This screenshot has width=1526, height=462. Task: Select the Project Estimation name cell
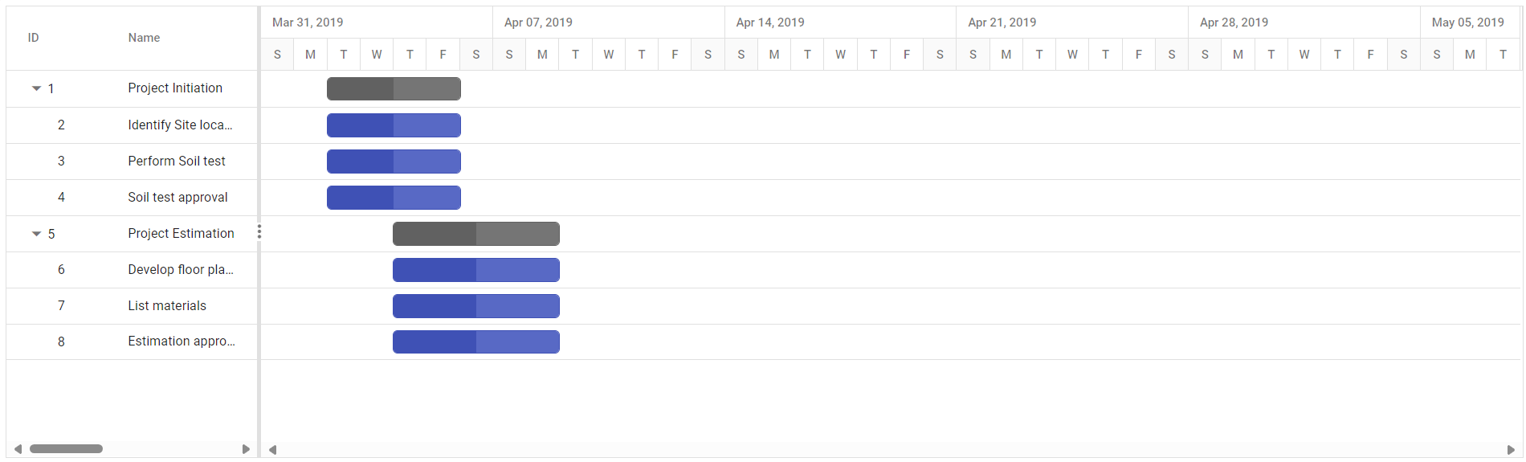(x=181, y=234)
